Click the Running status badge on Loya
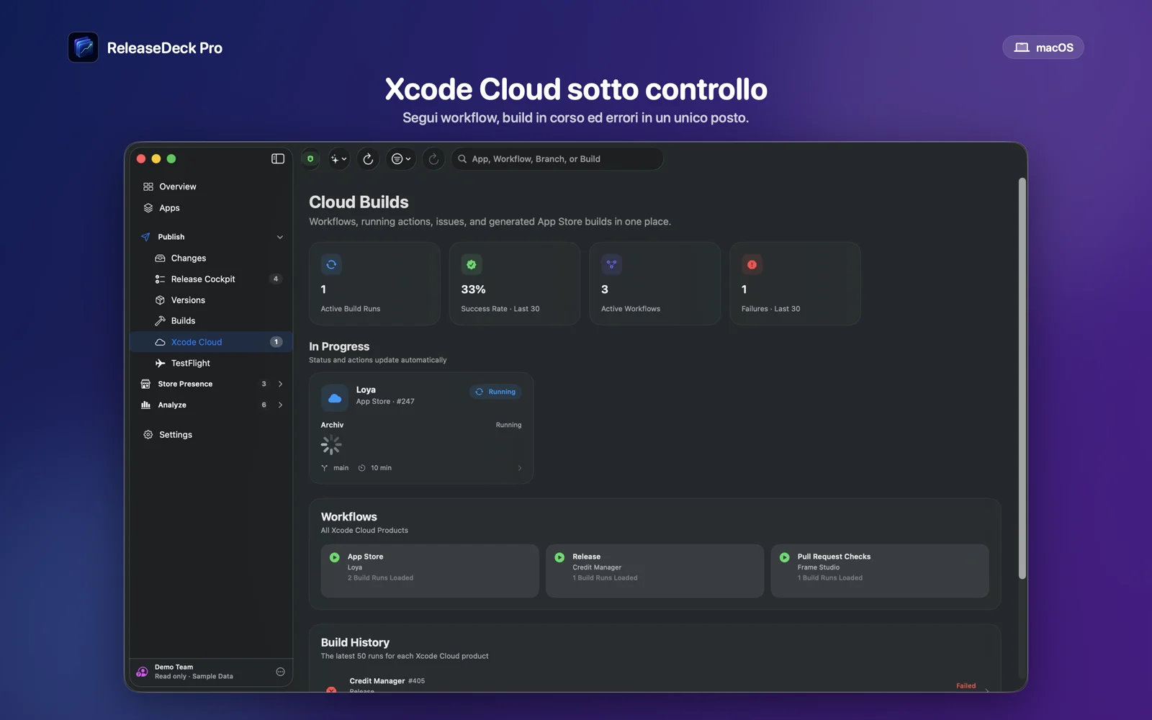Image resolution: width=1152 pixels, height=720 pixels. click(x=496, y=392)
